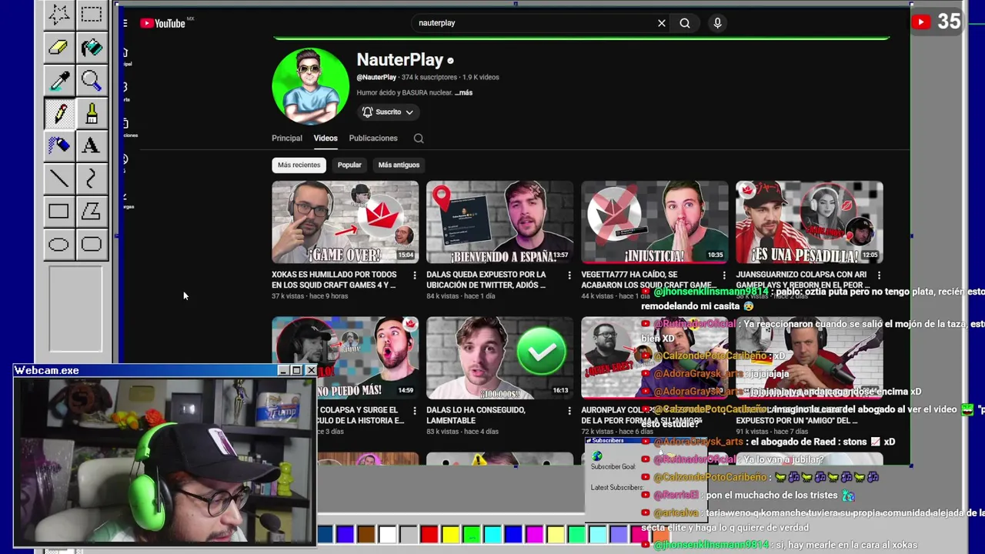Image resolution: width=985 pixels, height=554 pixels.
Task: Select the magenta palette swatch
Action: click(534, 533)
